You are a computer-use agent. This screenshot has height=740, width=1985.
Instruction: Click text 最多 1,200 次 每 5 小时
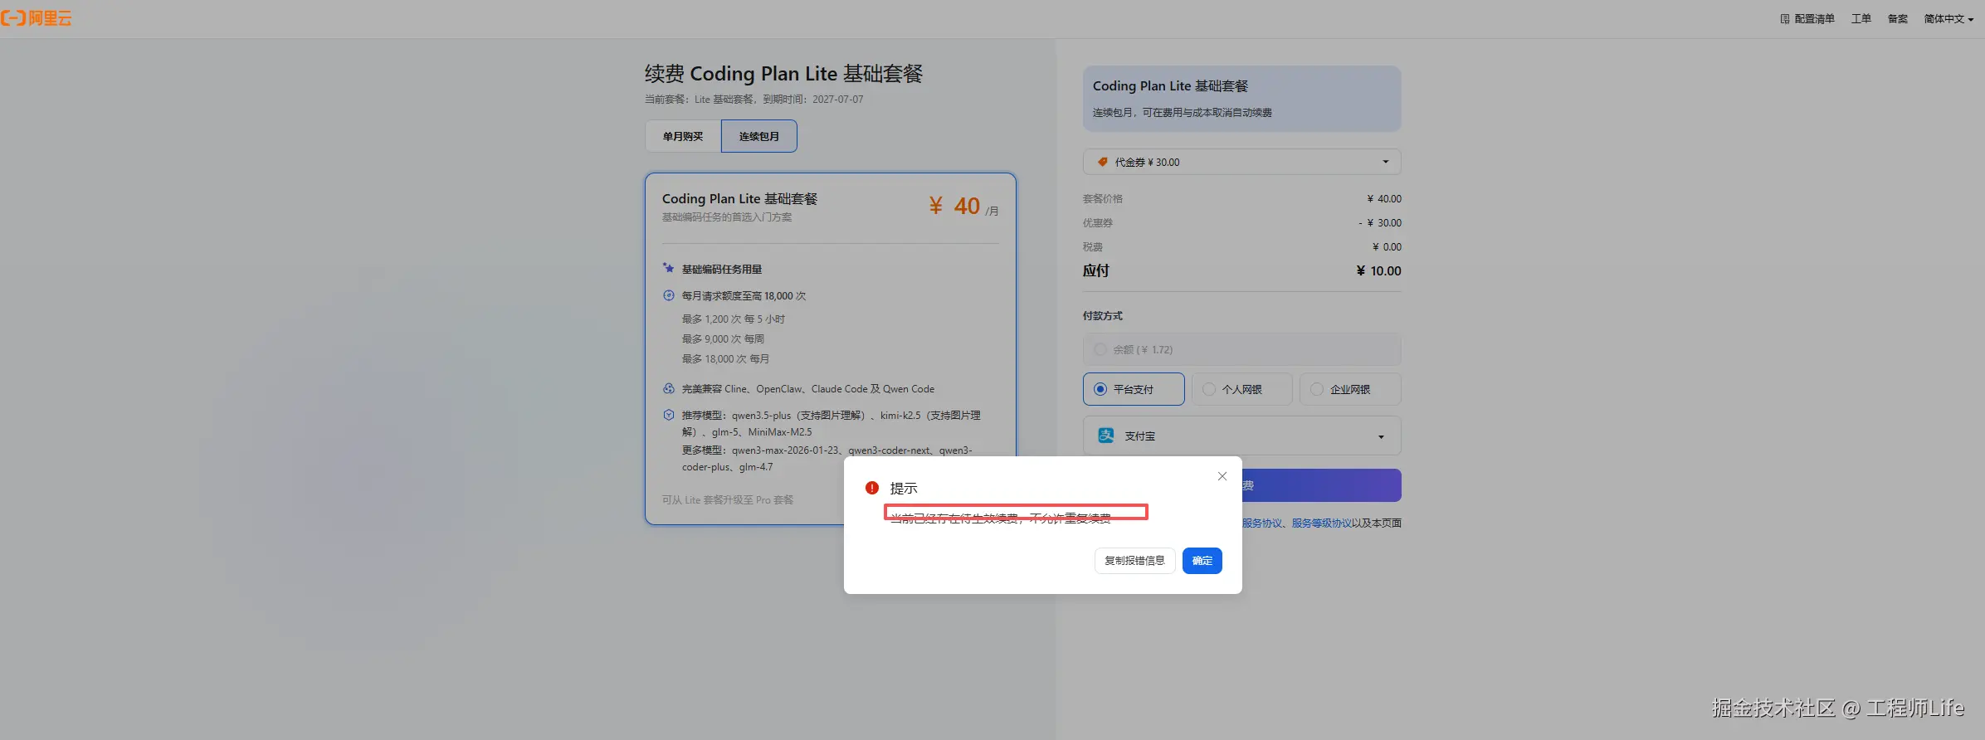click(x=734, y=319)
